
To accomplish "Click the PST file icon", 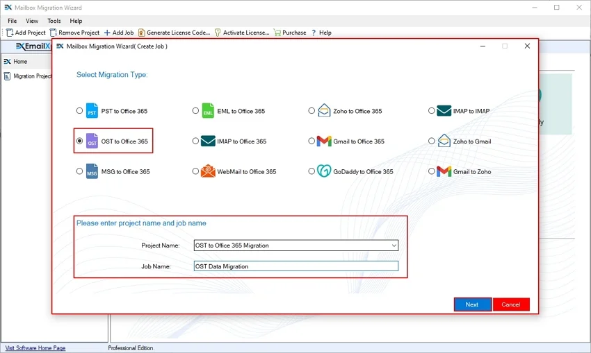I will (92, 110).
